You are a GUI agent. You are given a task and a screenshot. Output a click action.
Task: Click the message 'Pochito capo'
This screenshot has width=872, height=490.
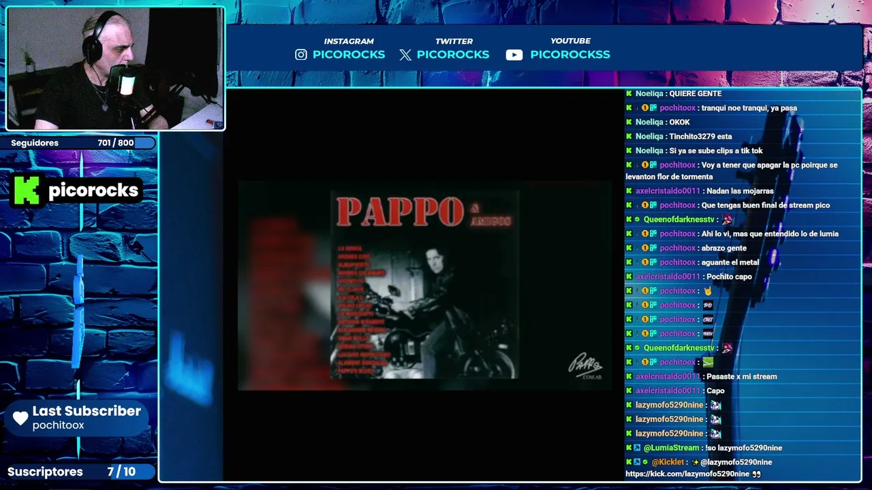pyautogui.click(x=729, y=276)
